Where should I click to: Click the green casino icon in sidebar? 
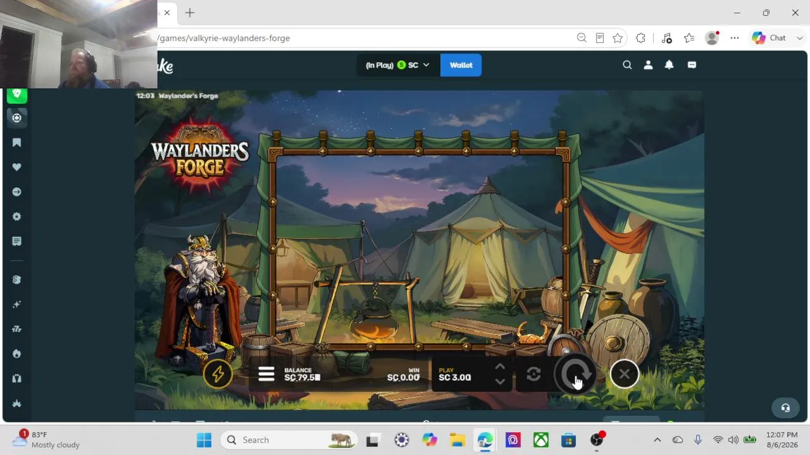pyautogui.click(x=17, y=95)
